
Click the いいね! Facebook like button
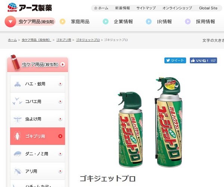pyautogui.click(x=203, y=60)
